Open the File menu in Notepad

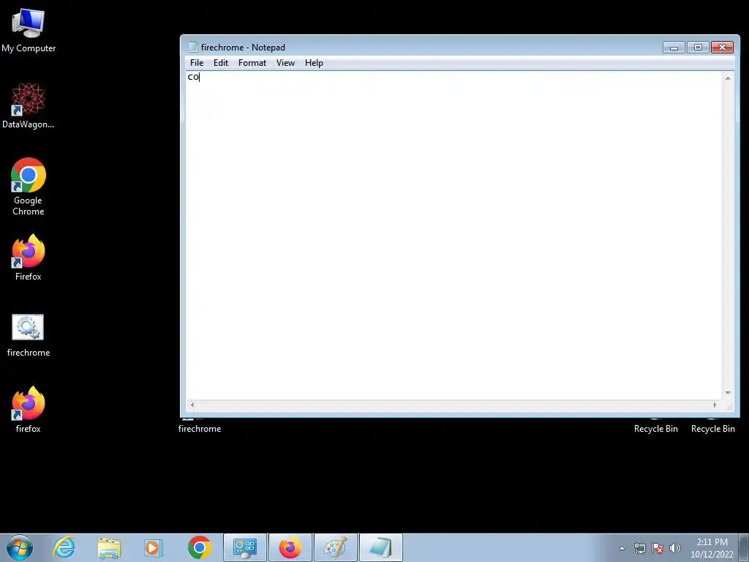point(196,63)
